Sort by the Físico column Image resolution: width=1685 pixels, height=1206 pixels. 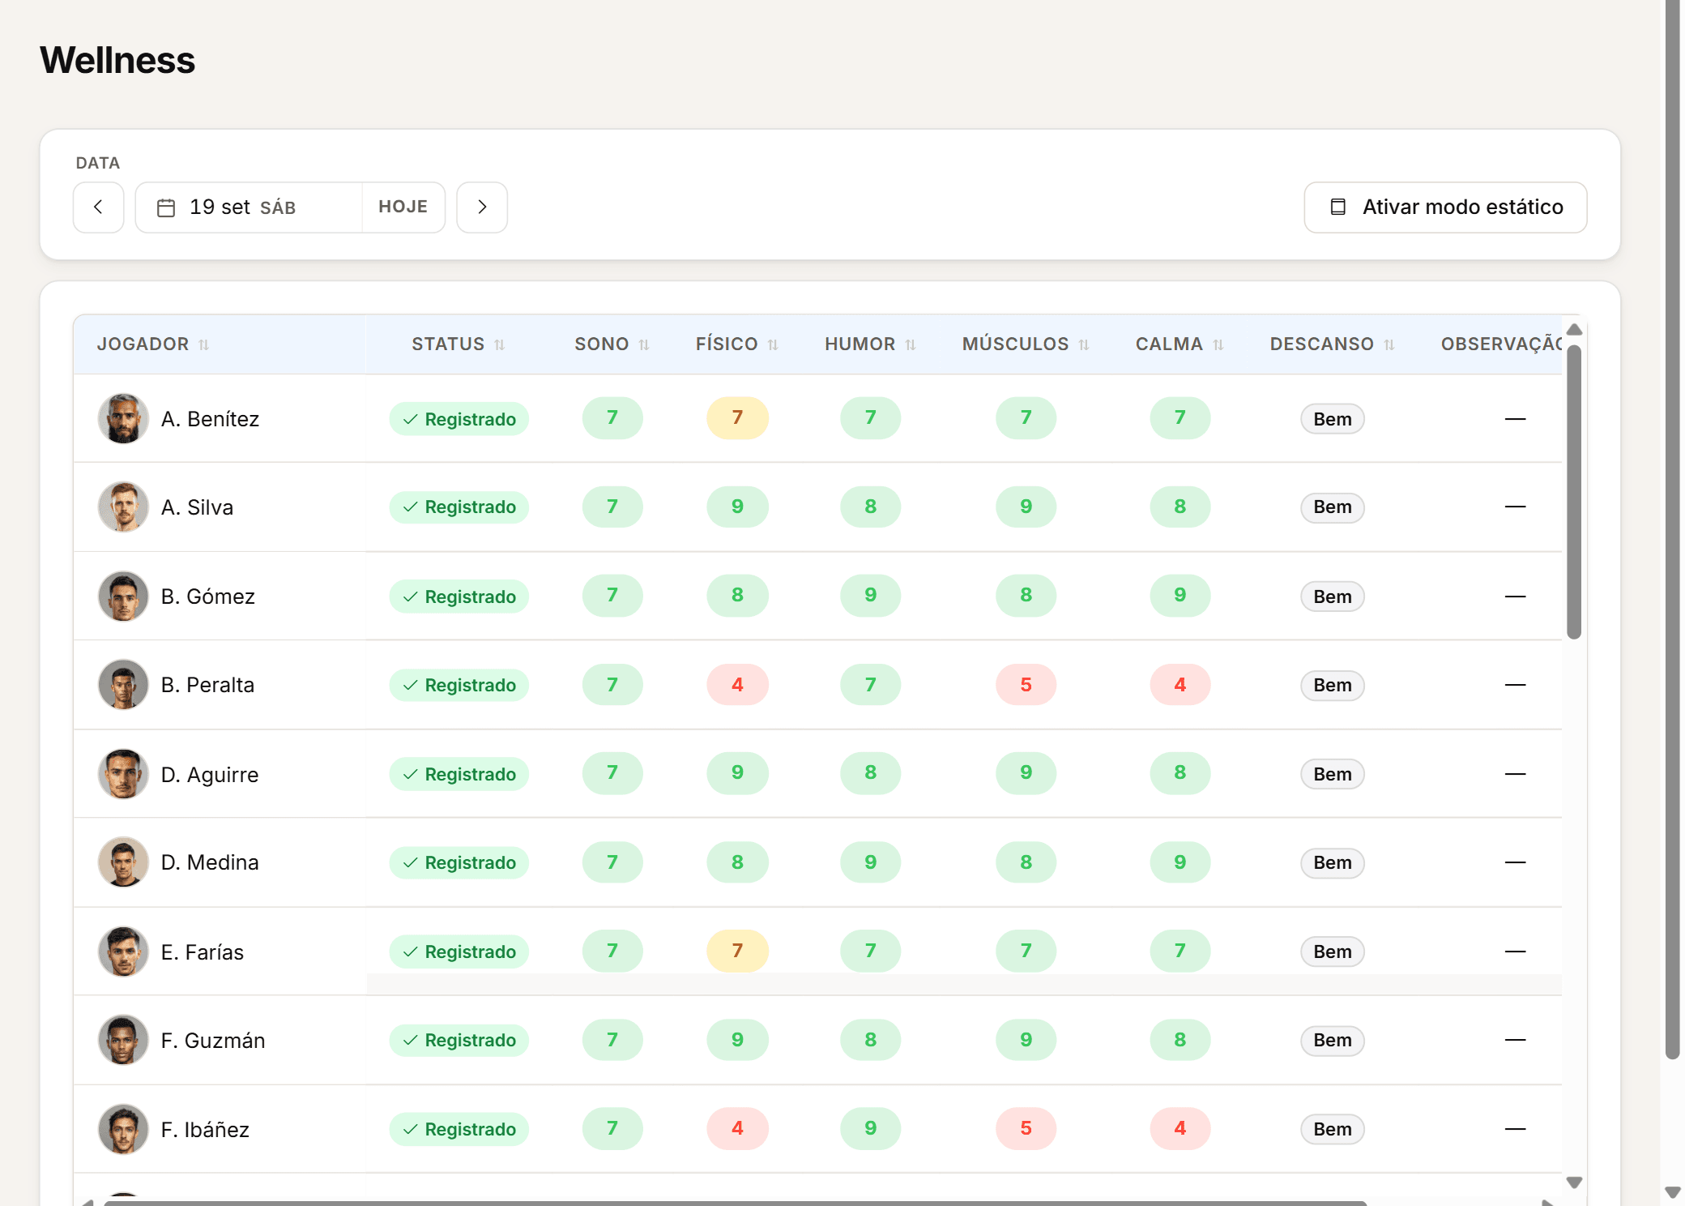[737, 344]
